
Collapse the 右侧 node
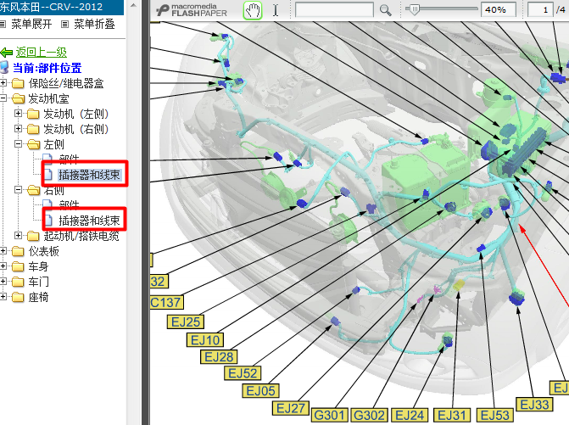18,189
